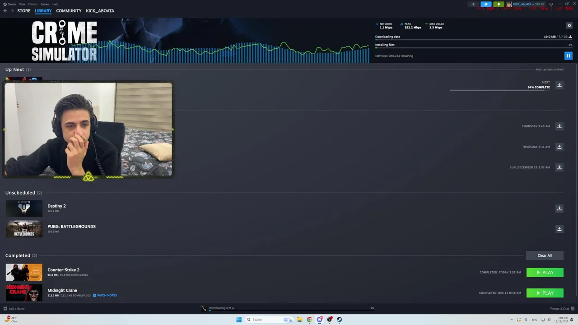Open Steam from the taskbar
The height and width of the screenshot is (325, 578).
[339, 320]
